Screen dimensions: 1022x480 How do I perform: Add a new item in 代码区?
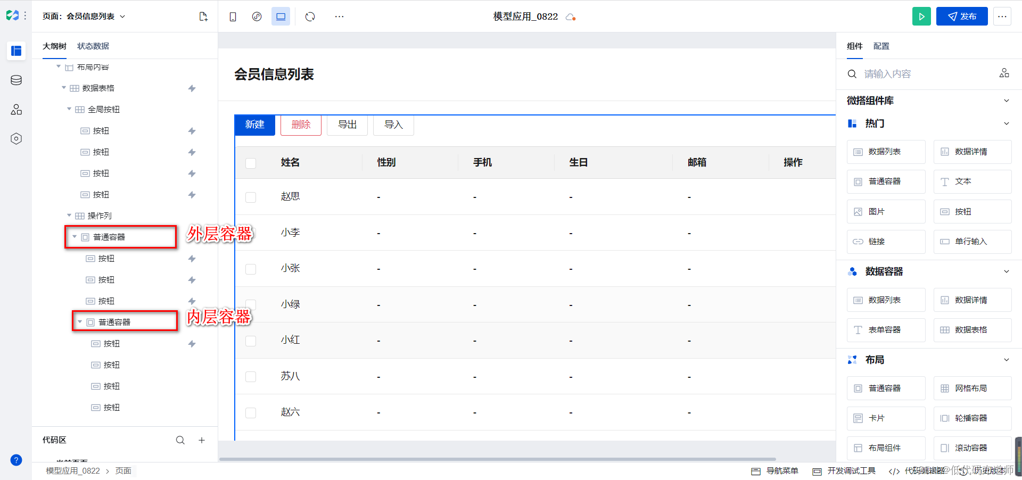pyautogui.click(x=202, y=440)
